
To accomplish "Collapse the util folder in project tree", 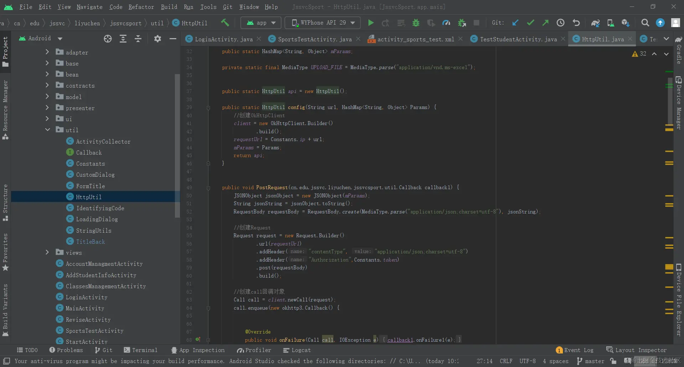I will coord(47,130).
